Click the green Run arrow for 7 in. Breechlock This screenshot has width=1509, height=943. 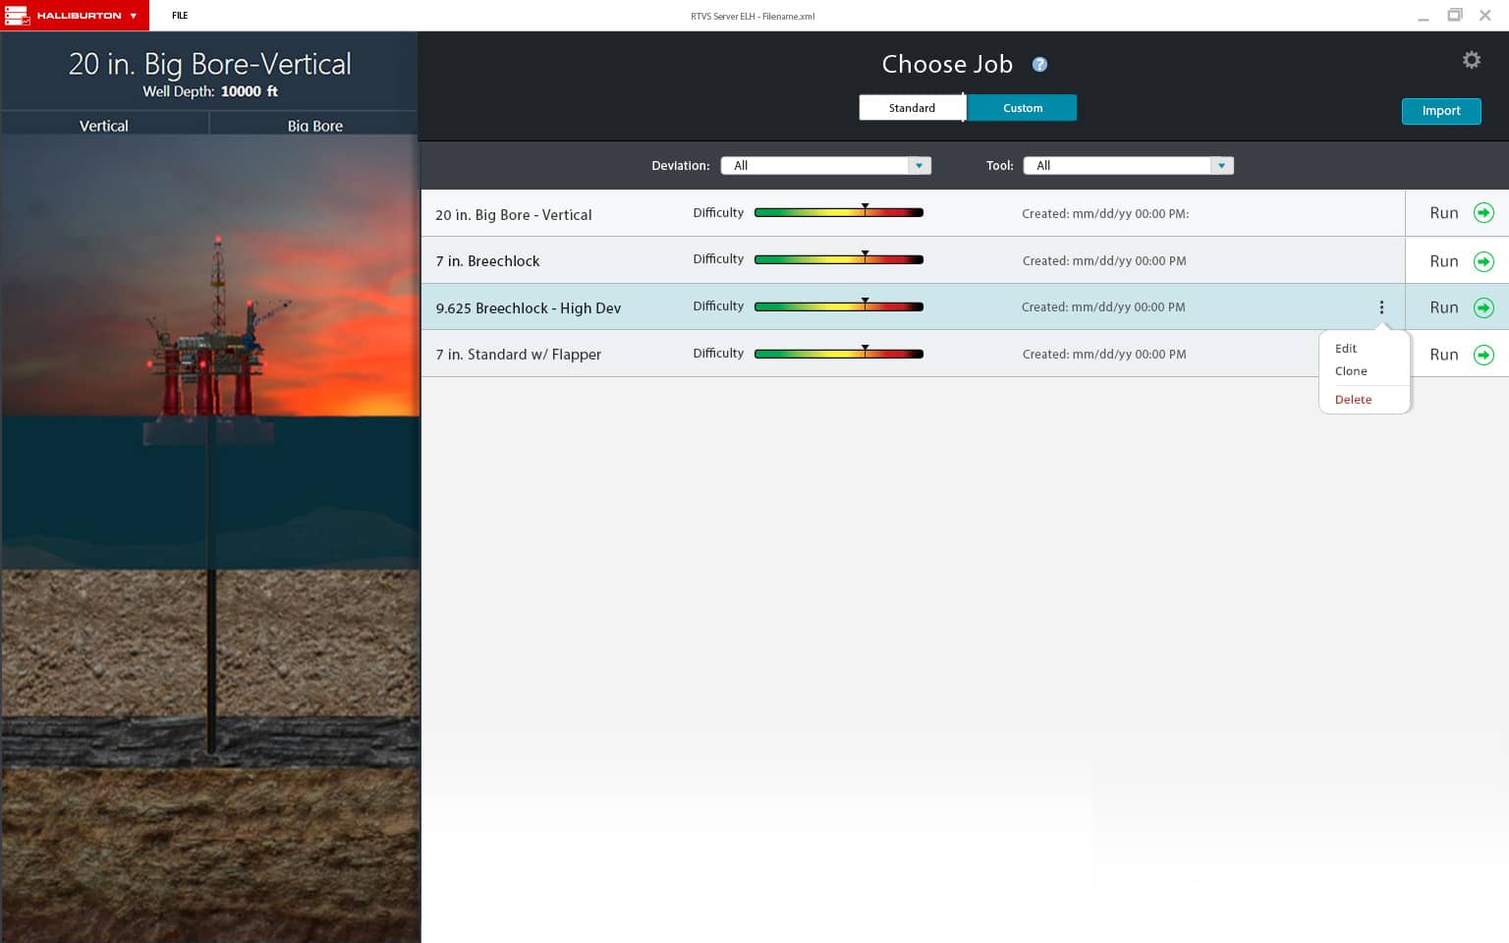click(x=1483, y=261)
